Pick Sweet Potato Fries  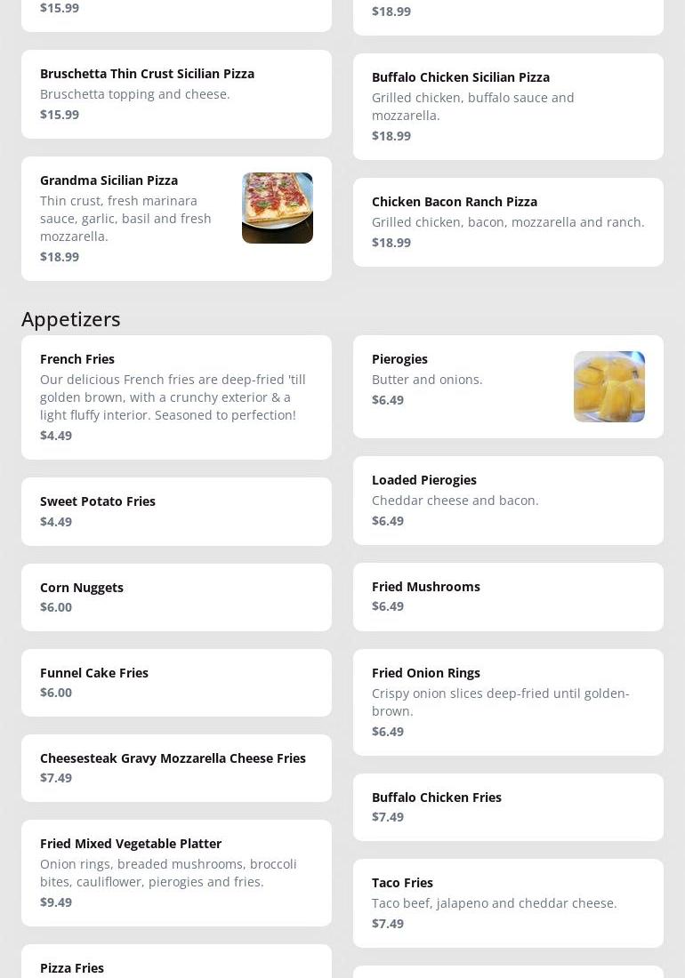176,511
